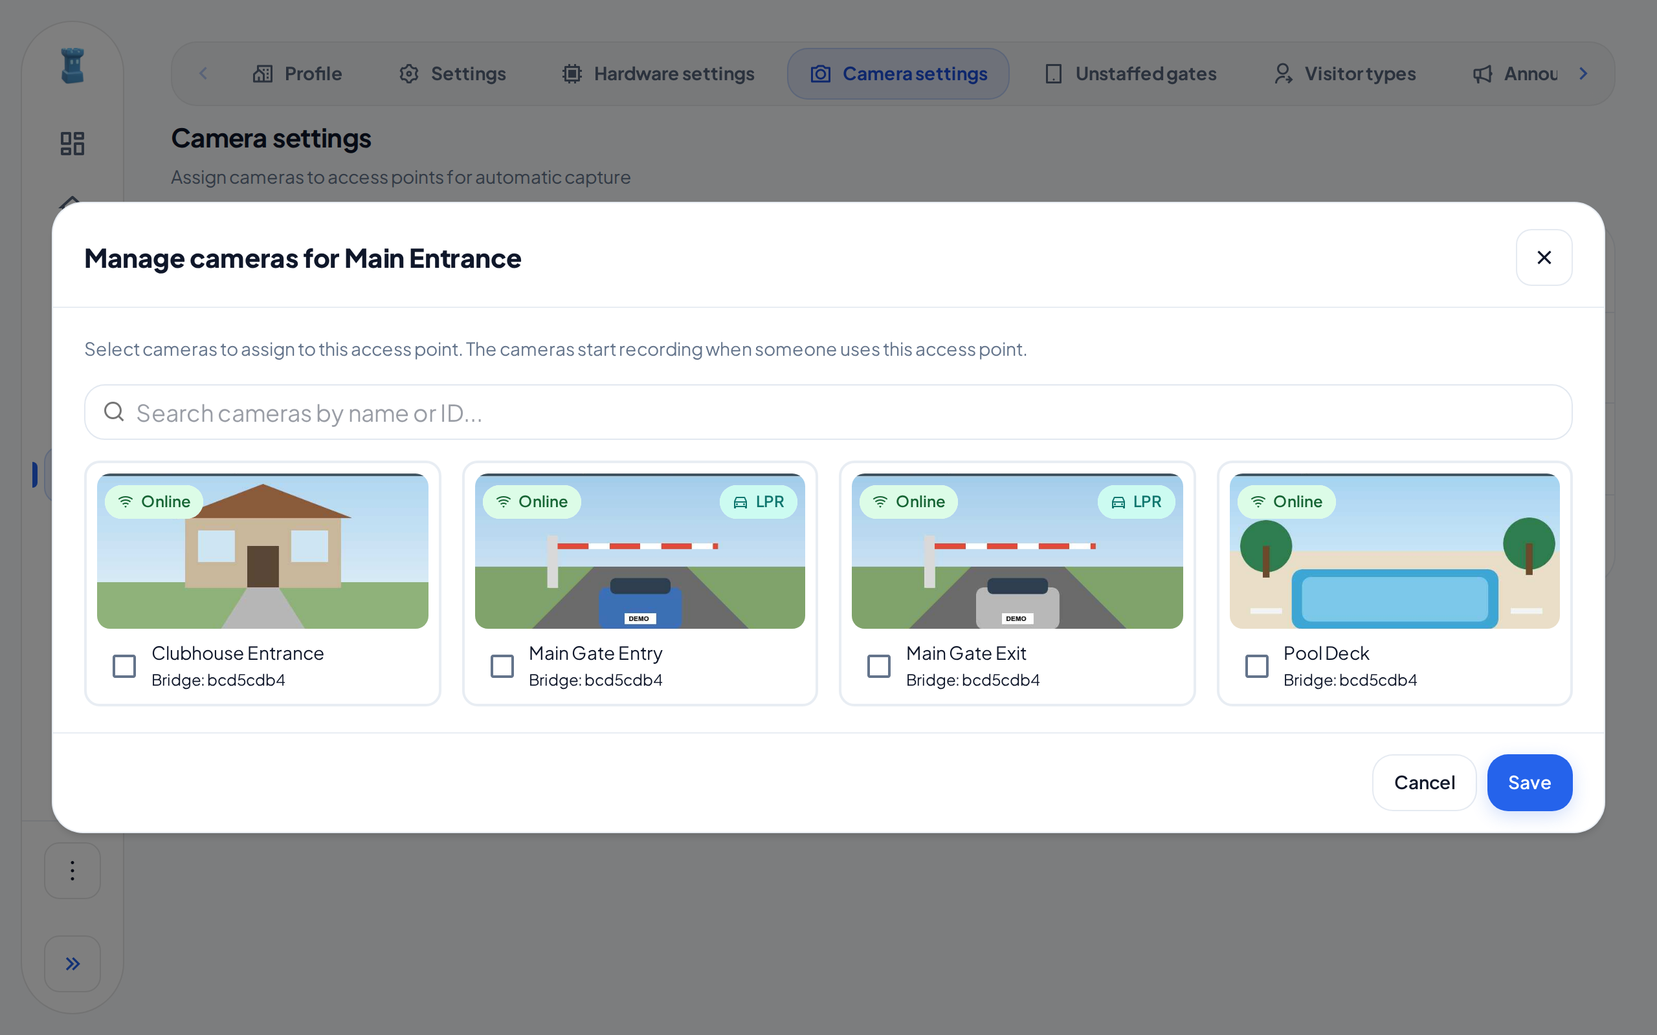The height and width of the screenshot is (1035, 1657).
Task: Click the Cancel button
Action: coord(1424,783)
